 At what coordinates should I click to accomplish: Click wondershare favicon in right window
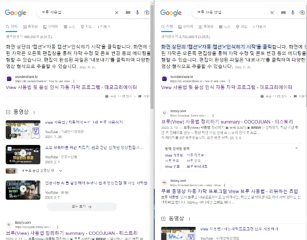(x=164, y=79)
